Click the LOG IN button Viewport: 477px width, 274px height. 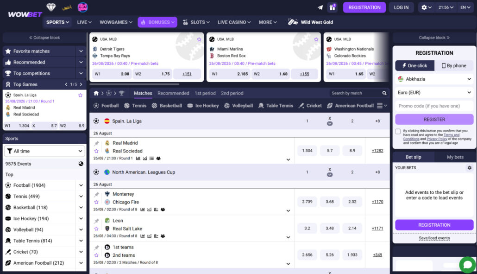[x=401, y=7]
